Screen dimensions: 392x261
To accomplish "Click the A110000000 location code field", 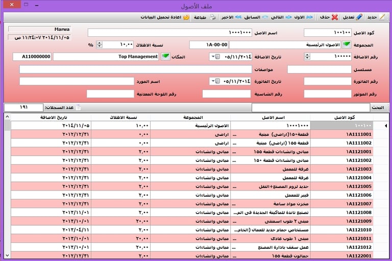I will [x=32, y=57].
